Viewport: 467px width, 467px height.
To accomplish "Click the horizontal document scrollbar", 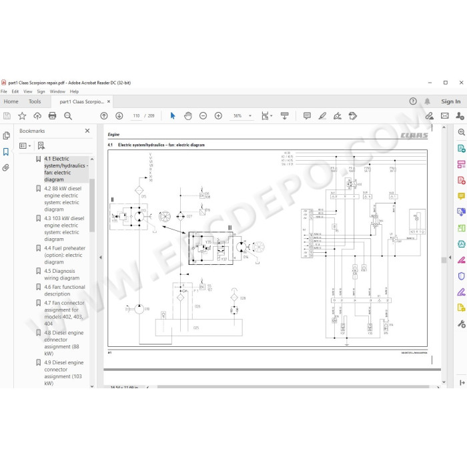I will point(294,386).
